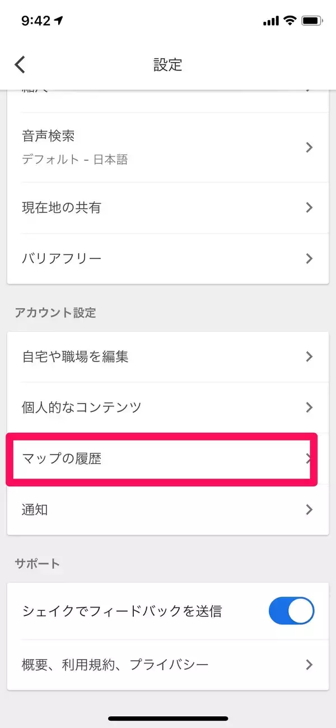Tap chevron beside 個人的なコンテンツ
The height and width of the screenshot is (728, 336).
click(309, 407)
